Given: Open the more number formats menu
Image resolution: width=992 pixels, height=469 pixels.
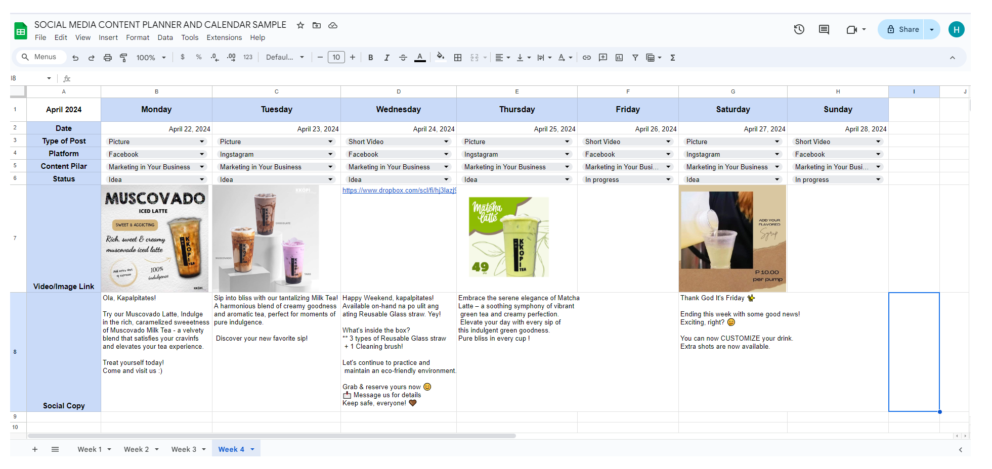Looking at the screenshot, I should tap(248, 58).
